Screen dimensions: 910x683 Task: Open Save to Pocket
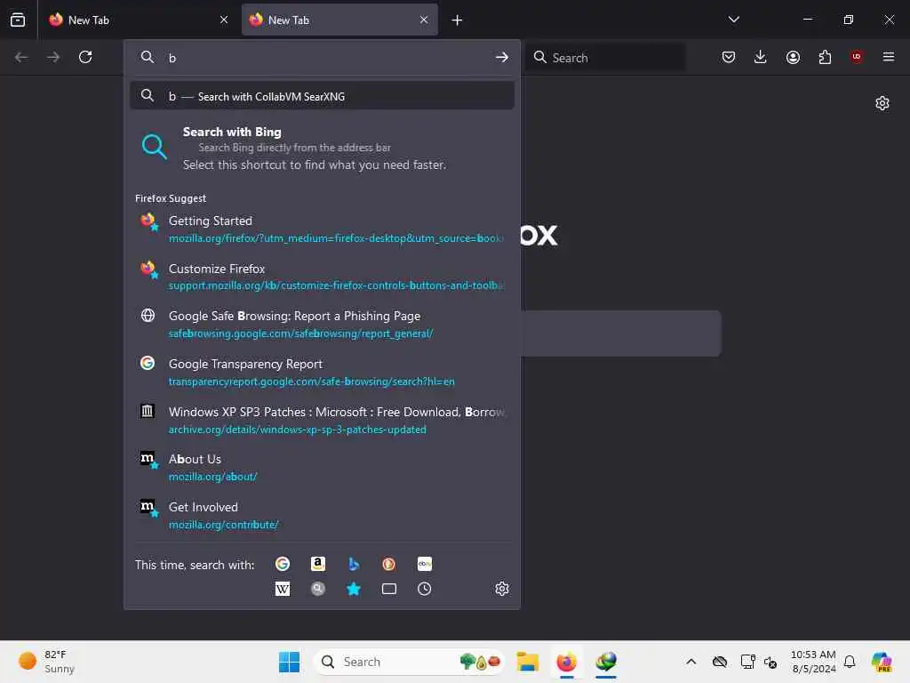click(729, 57)
